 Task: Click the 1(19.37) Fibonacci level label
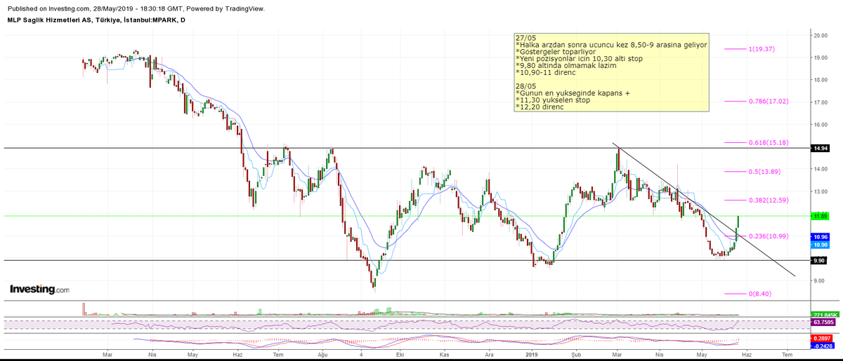760,49
